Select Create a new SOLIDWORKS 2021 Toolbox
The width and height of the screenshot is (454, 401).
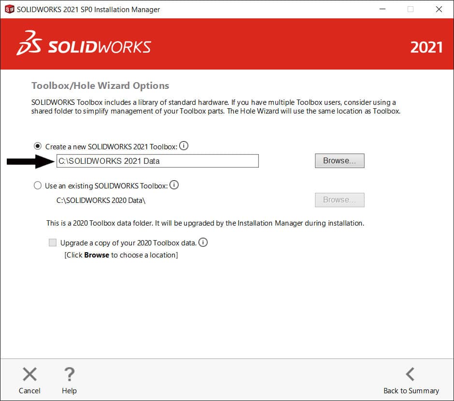pyautogui.click(x=38, y=146)
